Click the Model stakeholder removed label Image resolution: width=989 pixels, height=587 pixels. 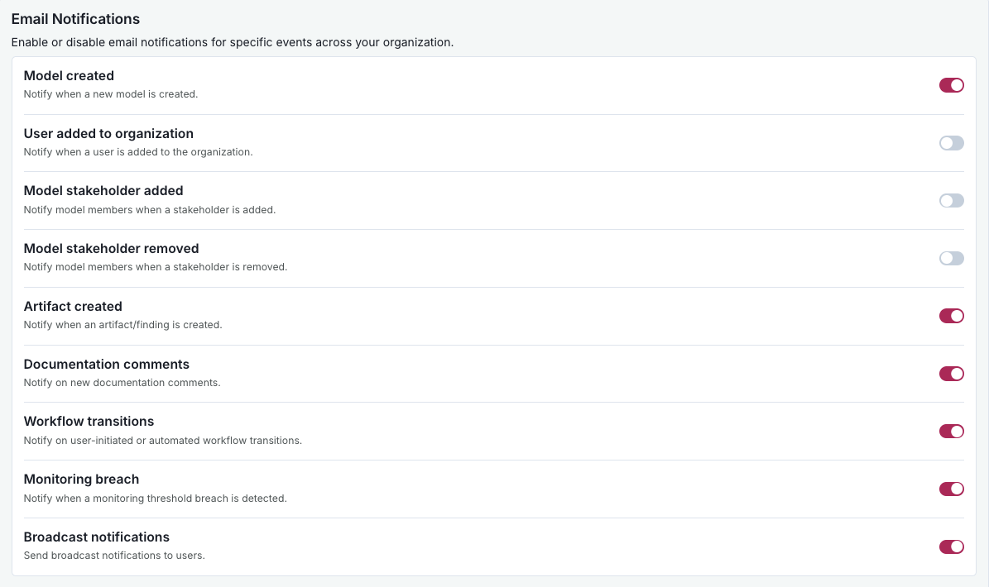112,248
